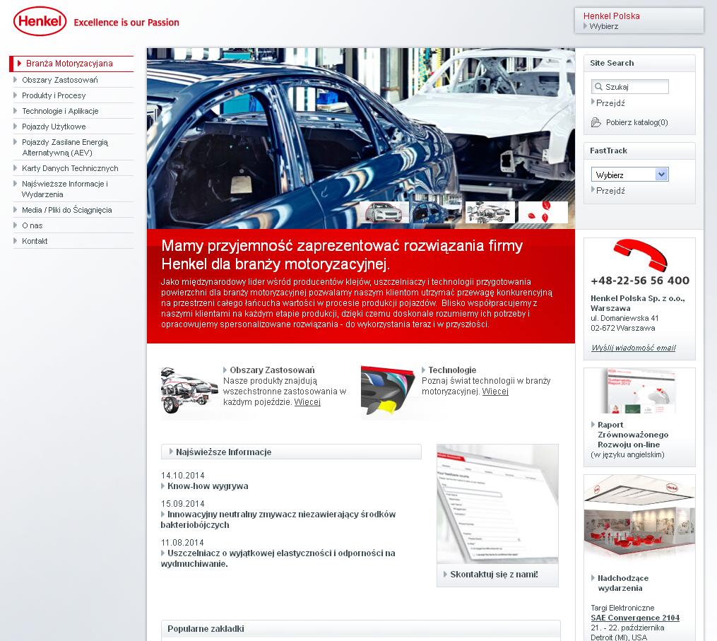Click the trade show booth image
Image resolution: width=717 pixels, height=641 pixels.
[639, 517]
